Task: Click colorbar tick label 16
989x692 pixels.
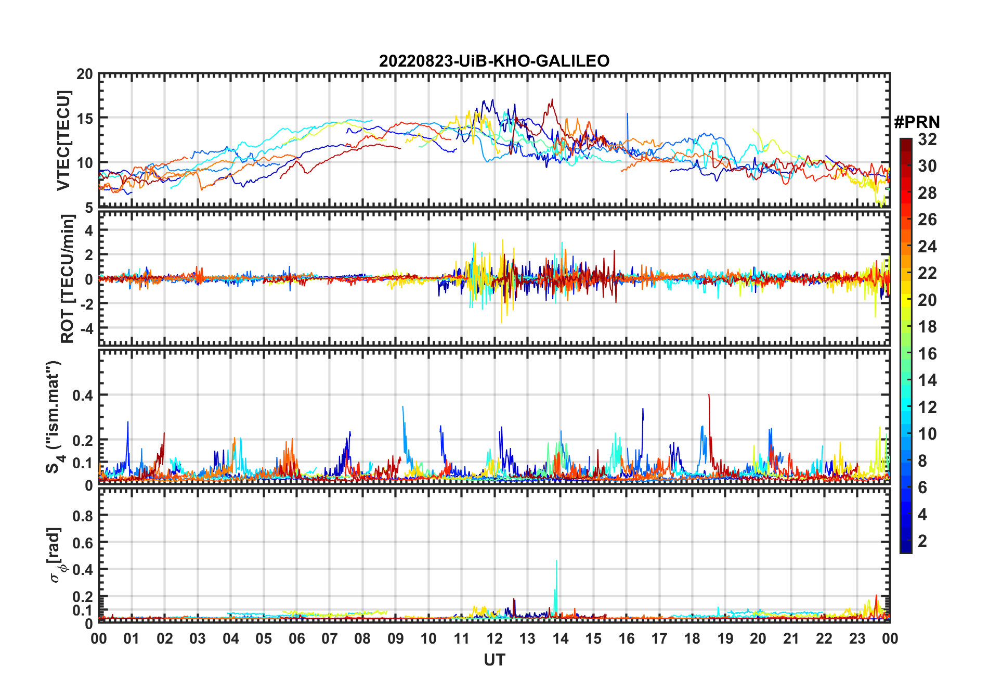Action: (x=927, y=353)
